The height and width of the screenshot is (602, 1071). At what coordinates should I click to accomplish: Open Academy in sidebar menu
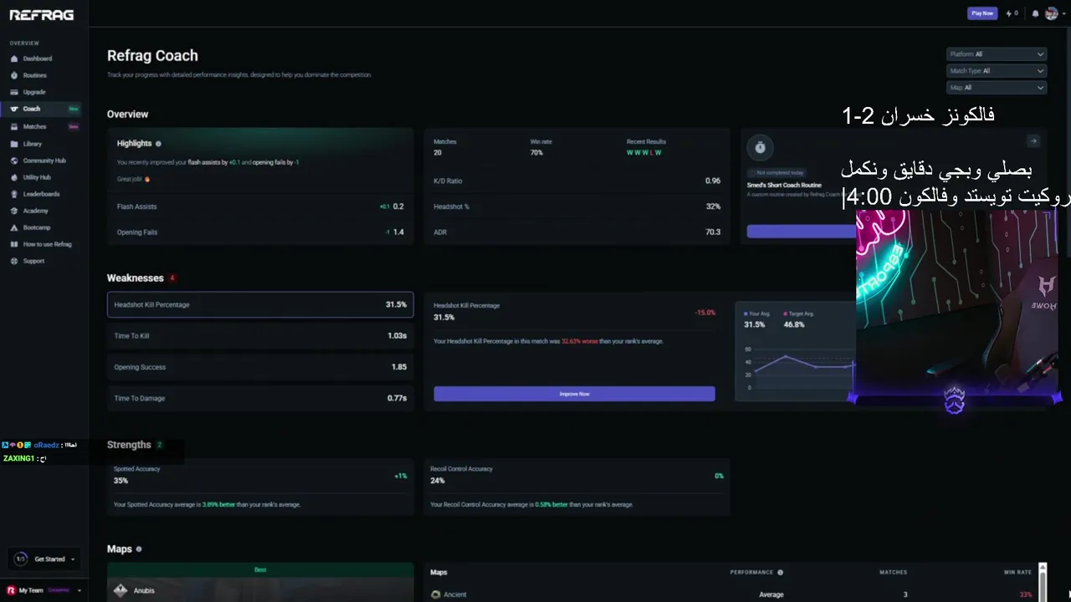(x=36, y=211)
